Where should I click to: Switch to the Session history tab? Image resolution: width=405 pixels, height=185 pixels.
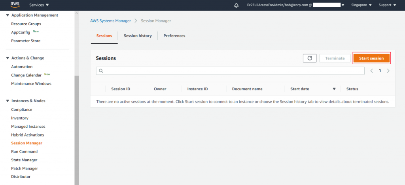coord(138,36)
